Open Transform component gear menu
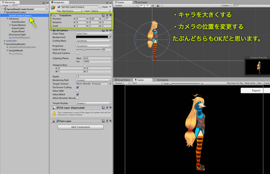The height and width of the screenshot is (174, 270). click(110, 15)
